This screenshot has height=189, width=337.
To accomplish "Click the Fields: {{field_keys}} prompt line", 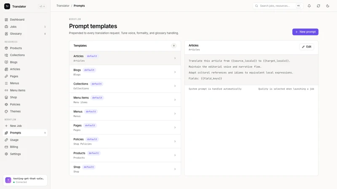I will 205,79.
